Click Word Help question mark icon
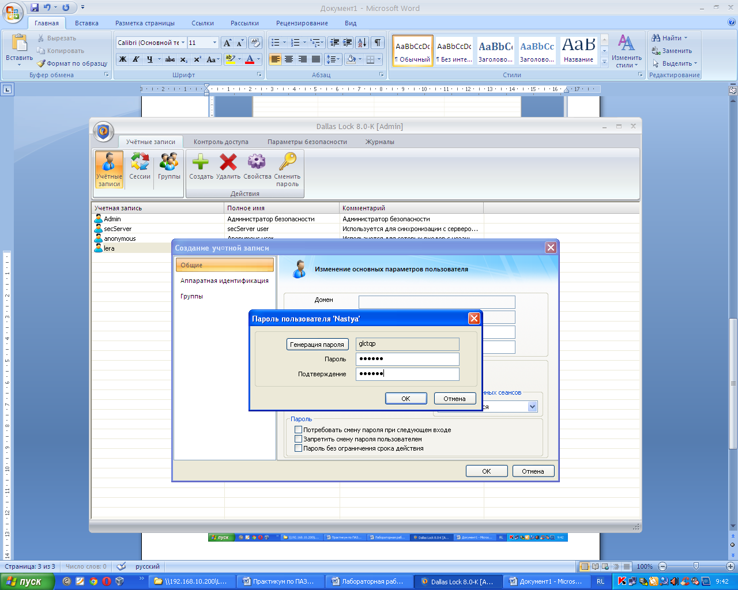Image resolution: width=738 pixels, height=590 pixels. point(732,22)
